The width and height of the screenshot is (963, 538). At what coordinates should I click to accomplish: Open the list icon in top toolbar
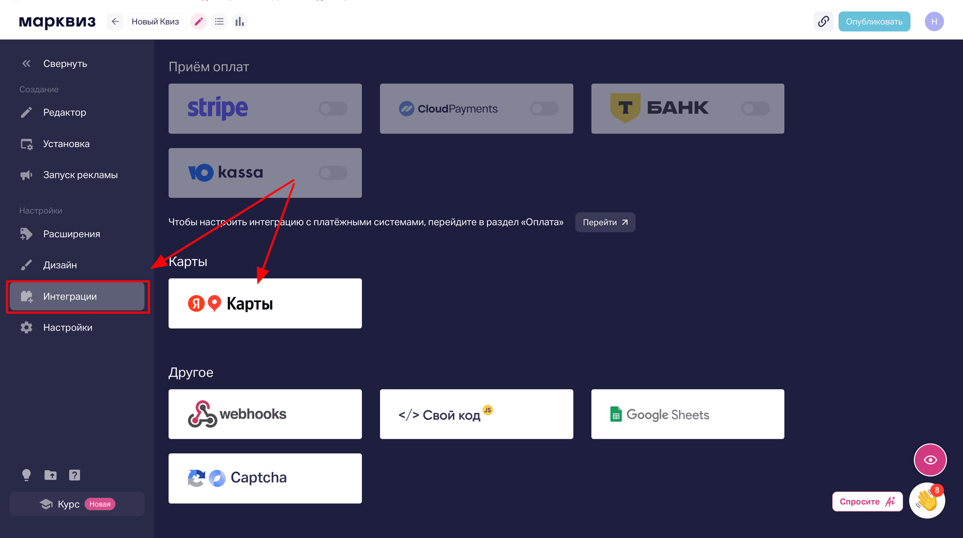[x=219, y=22]
